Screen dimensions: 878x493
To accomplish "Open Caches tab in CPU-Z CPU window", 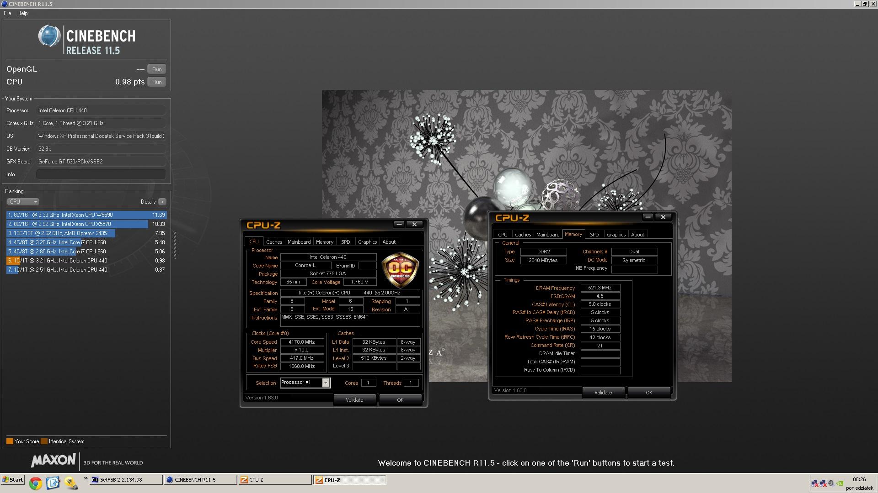I will pos(274,242).
